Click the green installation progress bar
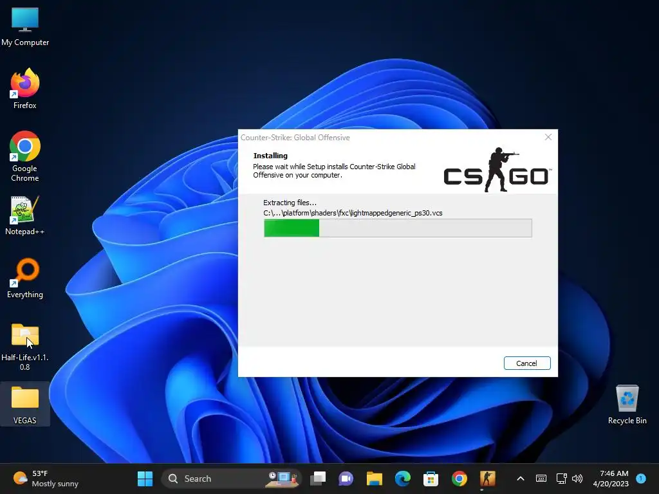Screen dimensions: 659x494 pos(398,228)
